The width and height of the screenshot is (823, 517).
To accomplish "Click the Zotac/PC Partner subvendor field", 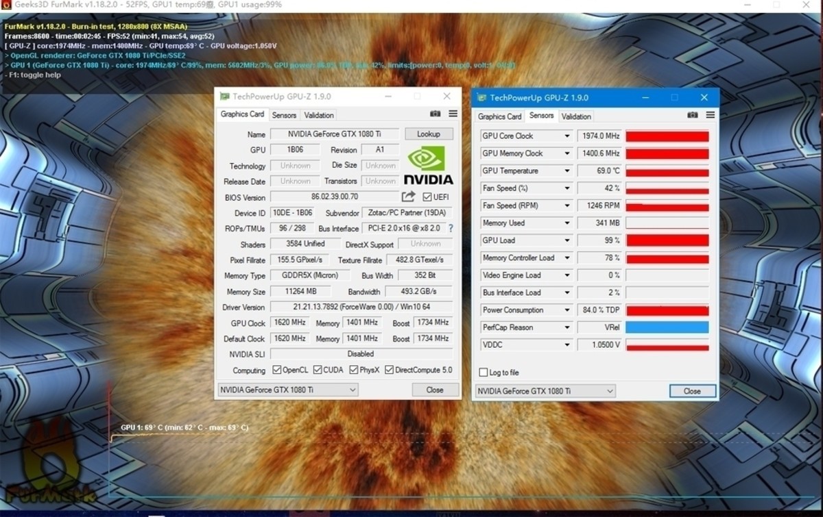I will coord(407,213).
